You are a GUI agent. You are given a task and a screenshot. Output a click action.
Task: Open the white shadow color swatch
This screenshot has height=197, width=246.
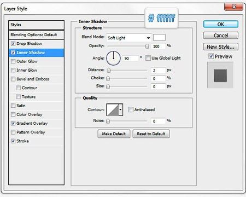tap(159, 37)
